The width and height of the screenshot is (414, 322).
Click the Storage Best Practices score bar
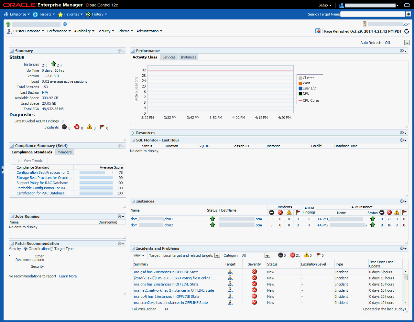coord(96,178)
